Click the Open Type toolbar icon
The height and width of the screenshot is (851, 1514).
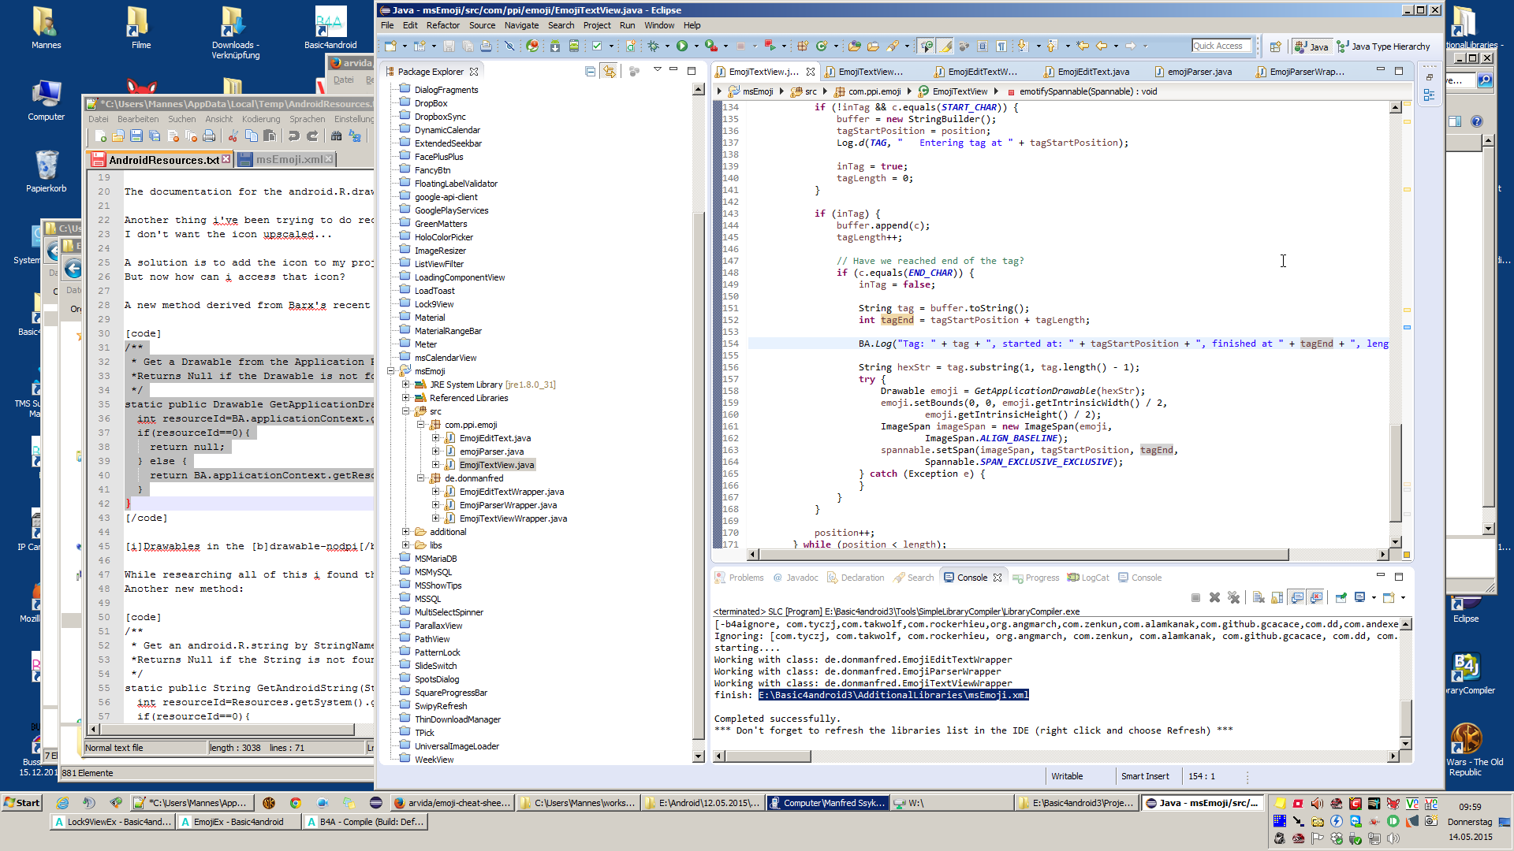pos(854,46)
